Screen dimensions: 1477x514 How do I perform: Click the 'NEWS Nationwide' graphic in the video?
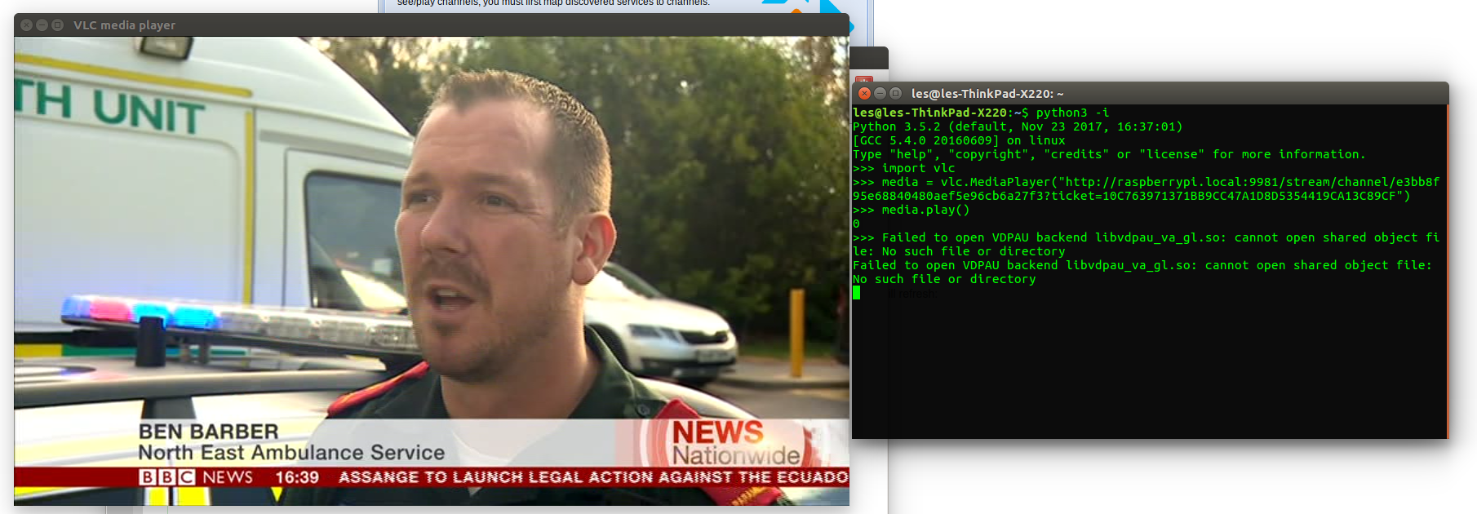(736, 443)
